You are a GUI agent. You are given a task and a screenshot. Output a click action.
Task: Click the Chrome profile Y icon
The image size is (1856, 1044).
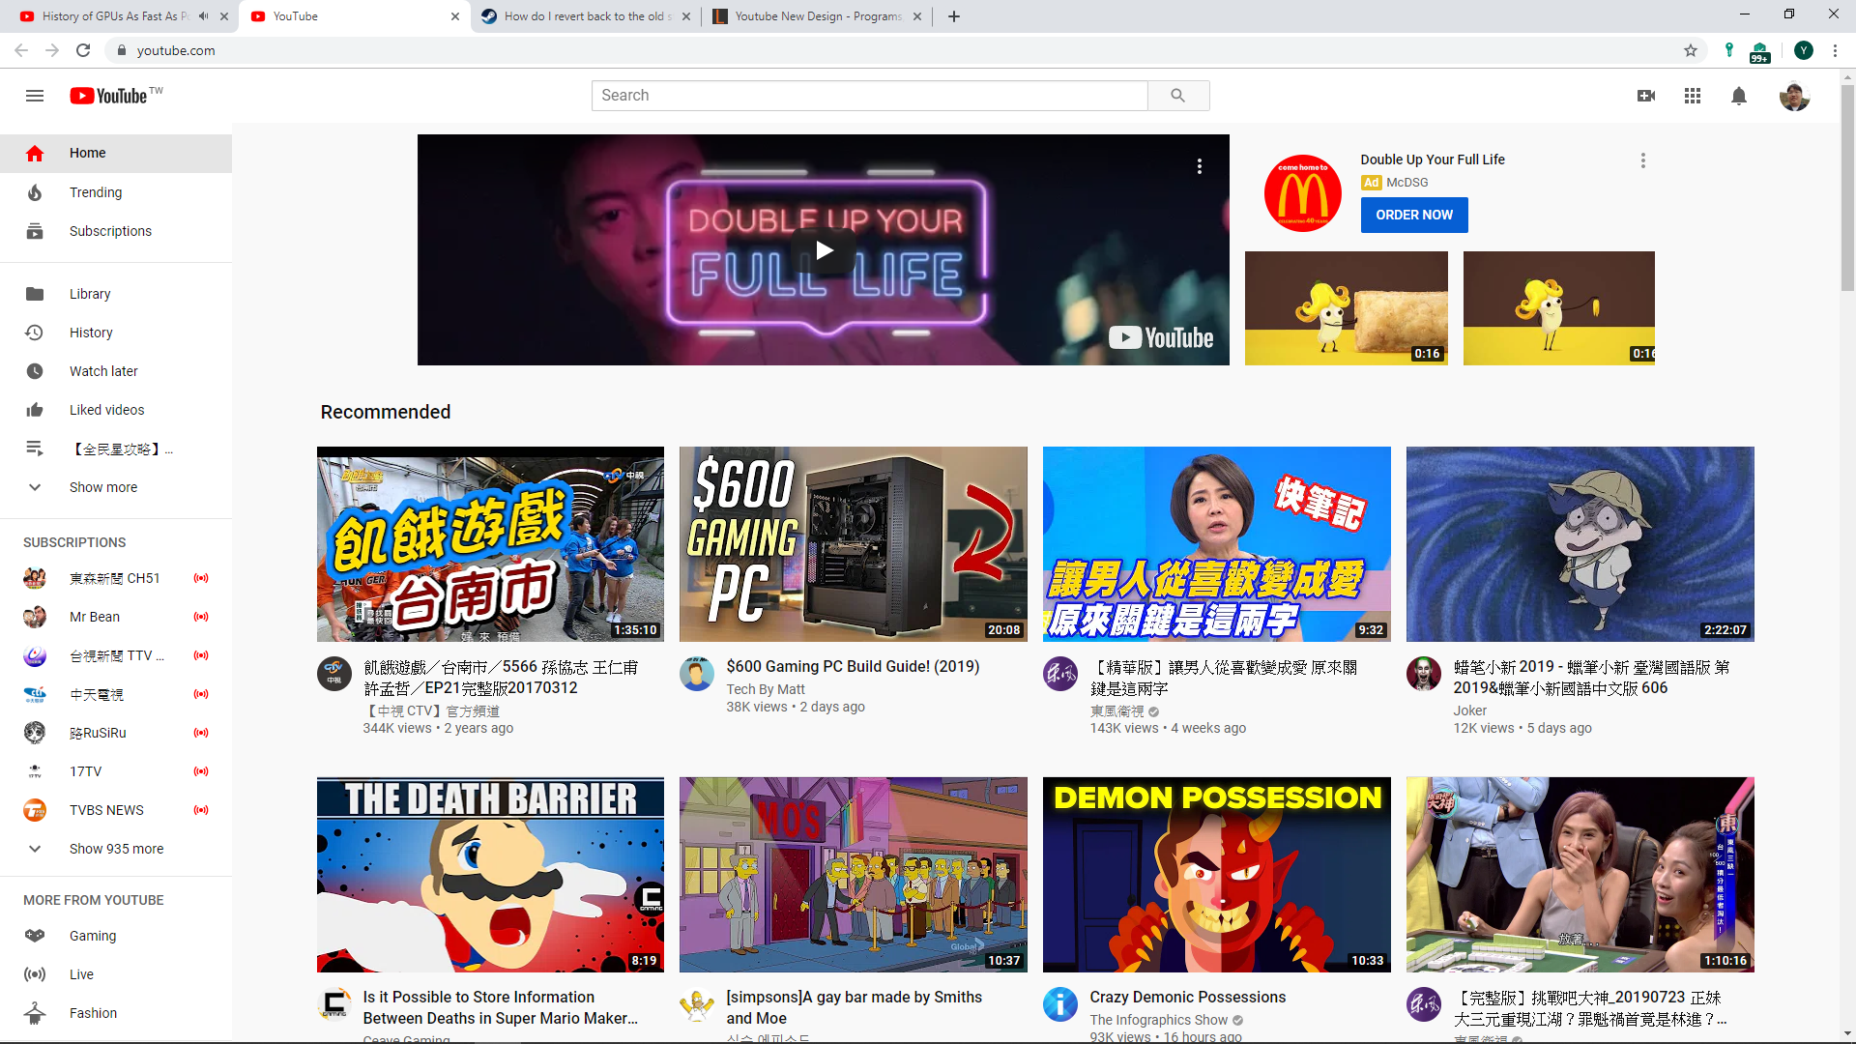point(1803,50)
